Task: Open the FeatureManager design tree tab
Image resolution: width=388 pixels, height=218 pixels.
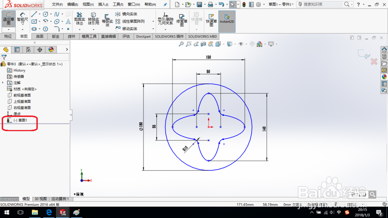Action: [x=6, y=50]
